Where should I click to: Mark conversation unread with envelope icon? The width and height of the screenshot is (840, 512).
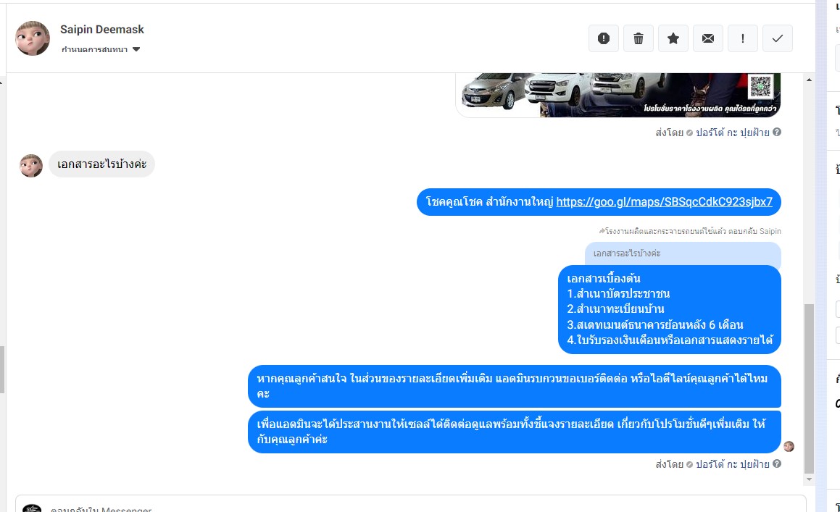707,38
